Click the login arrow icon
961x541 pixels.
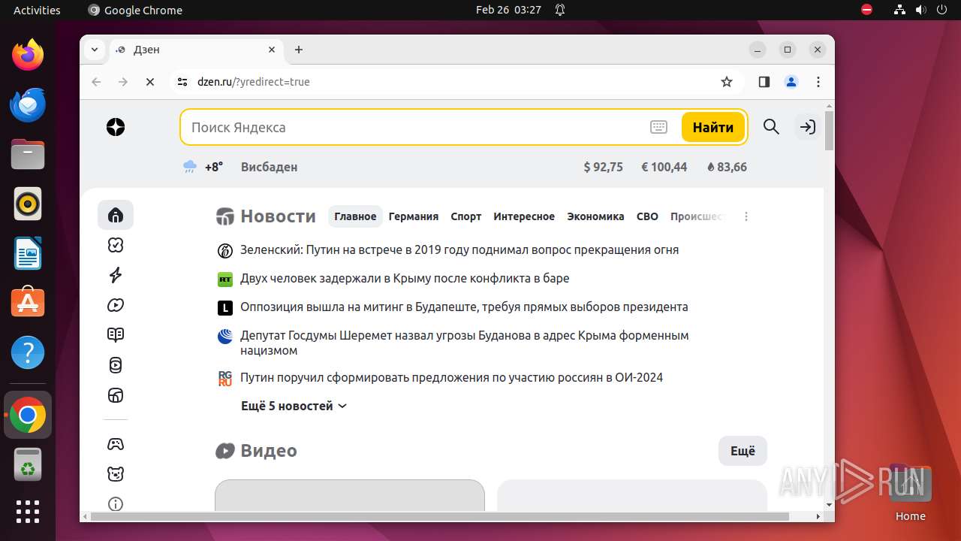tap(808, 127)
